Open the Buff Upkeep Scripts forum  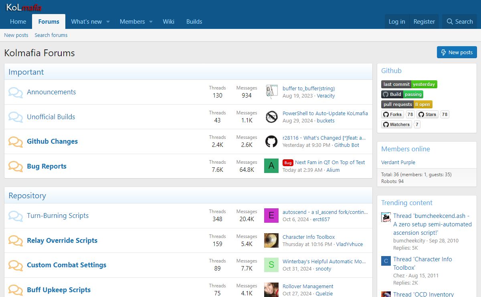pos(59,290)
